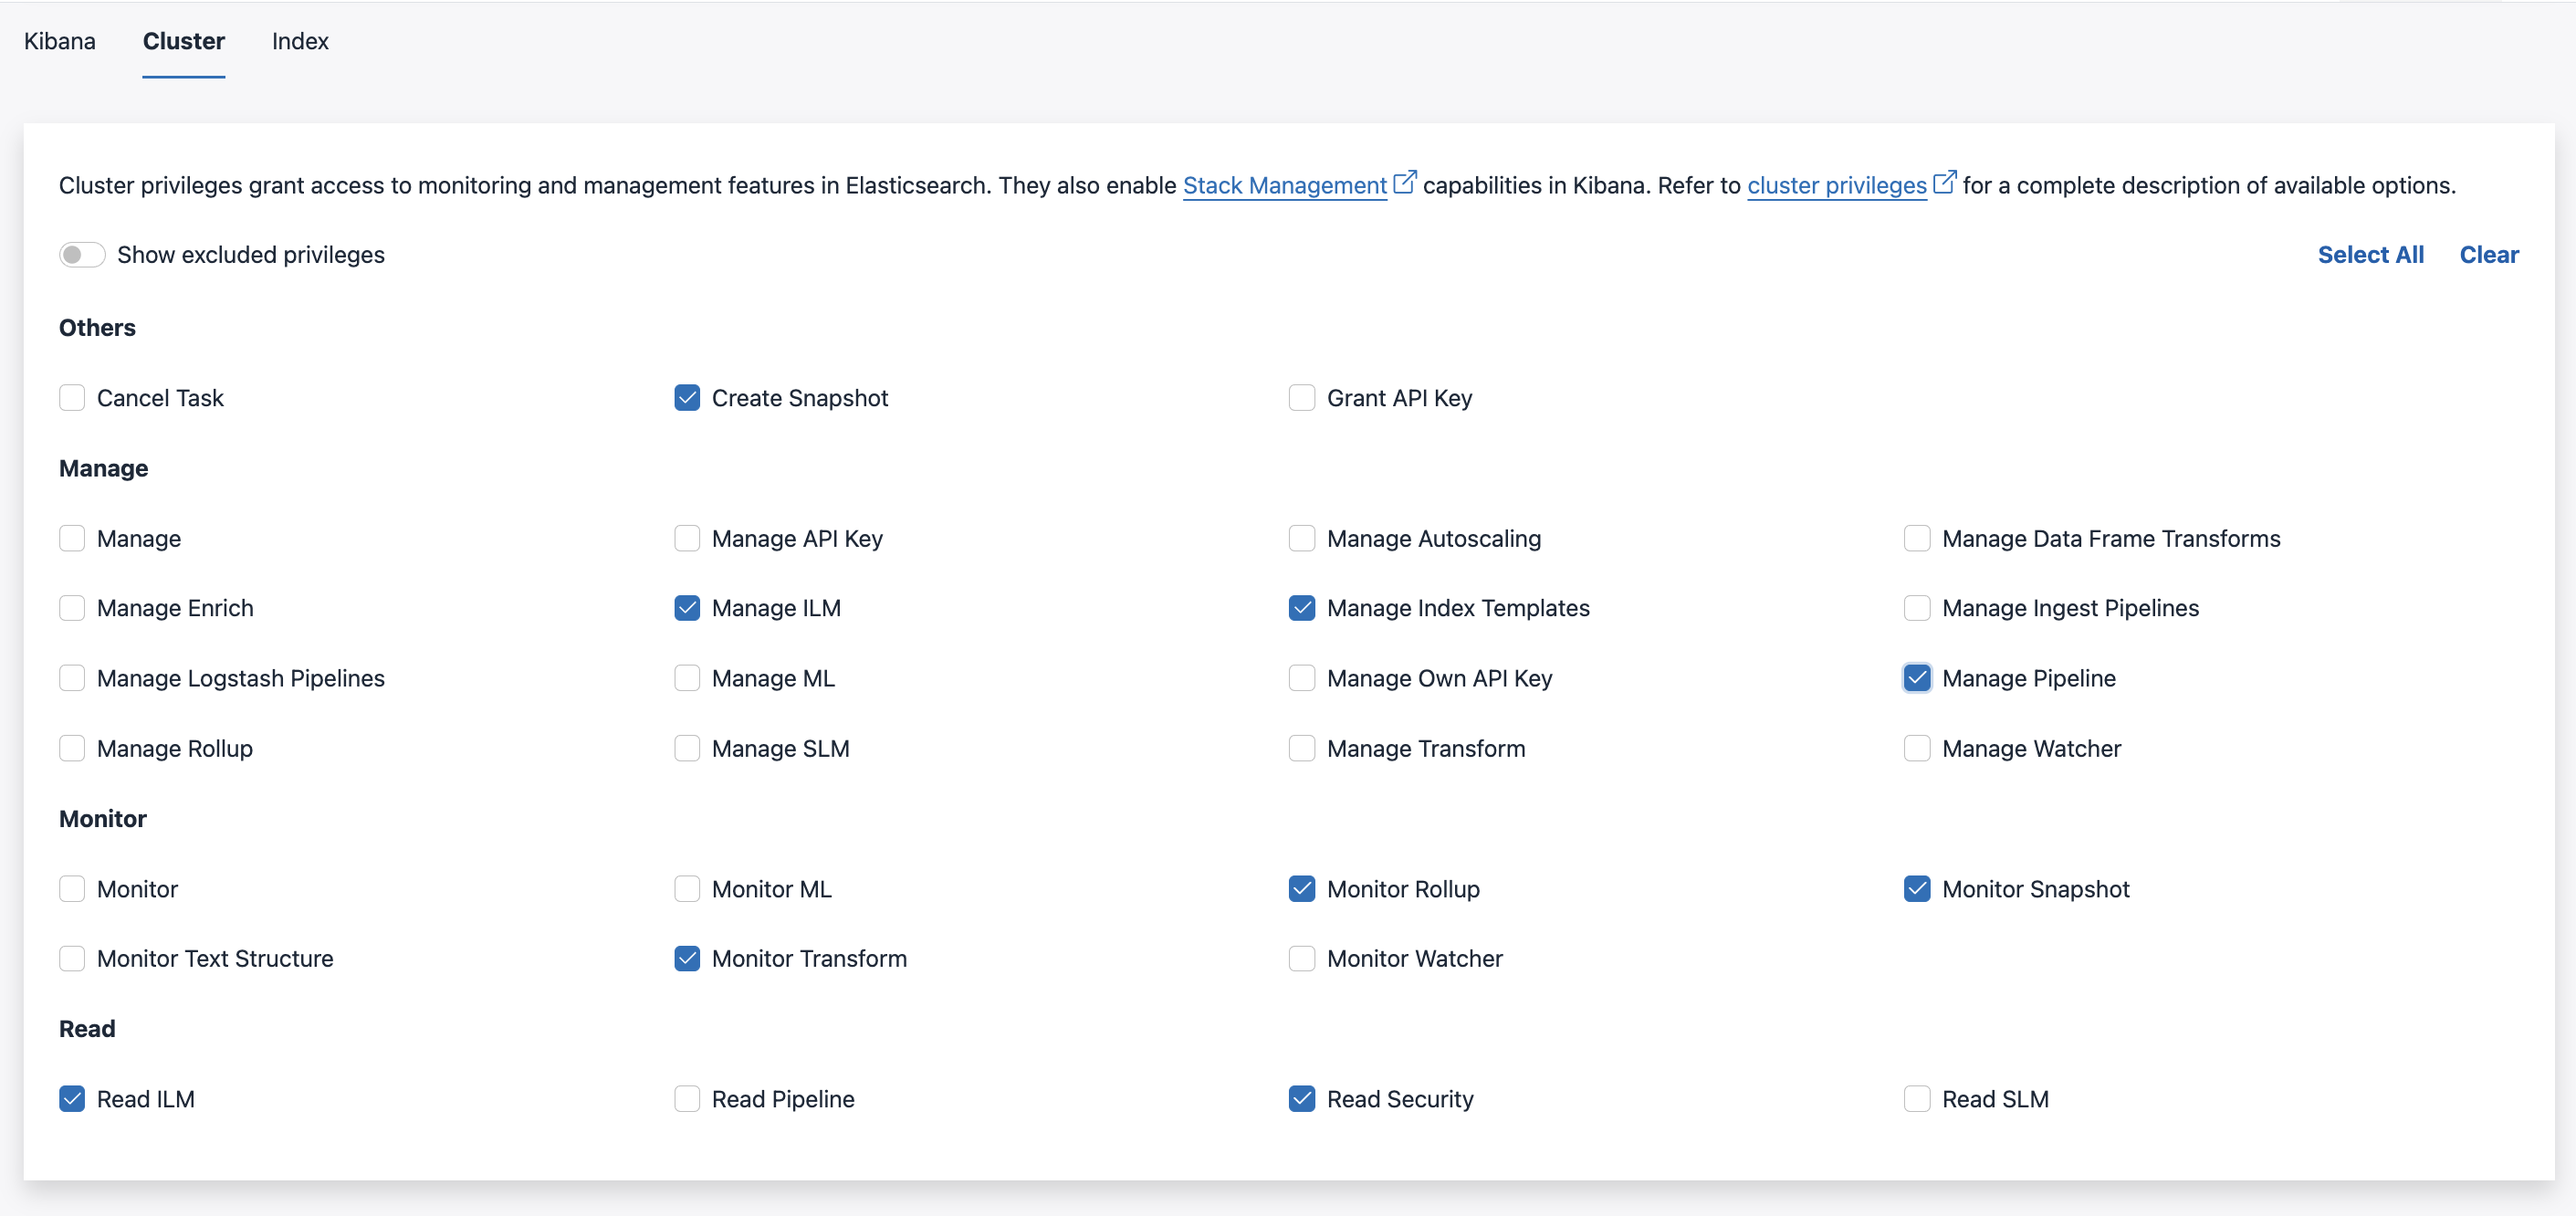
Task: Disable the Manage ILM privilege
Action: click(x=687, y=607)
